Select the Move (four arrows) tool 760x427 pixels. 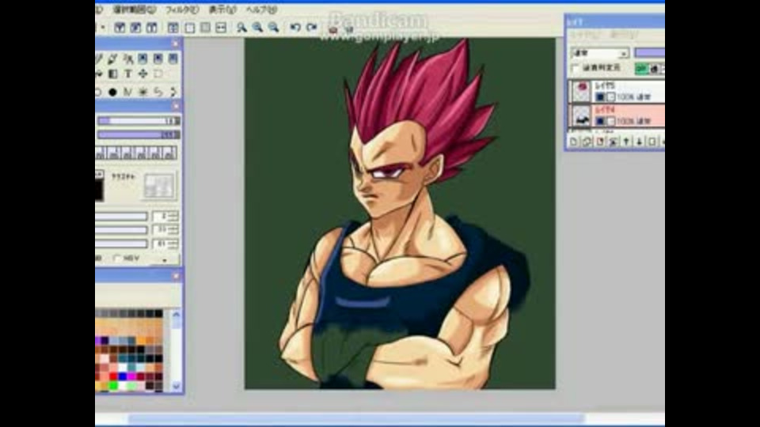pyautogui.click(x=143, y=74)
